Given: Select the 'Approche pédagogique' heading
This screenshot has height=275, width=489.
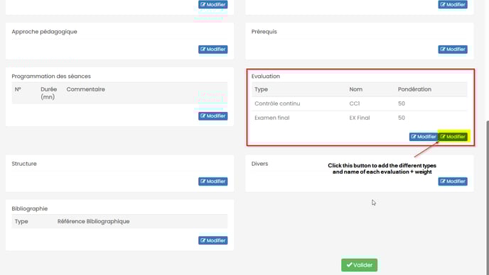Looking at the screenshot, I should tap(44, 32).
